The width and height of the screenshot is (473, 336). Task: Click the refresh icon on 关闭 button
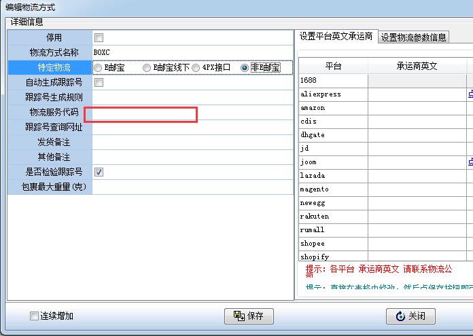point(400,316)
